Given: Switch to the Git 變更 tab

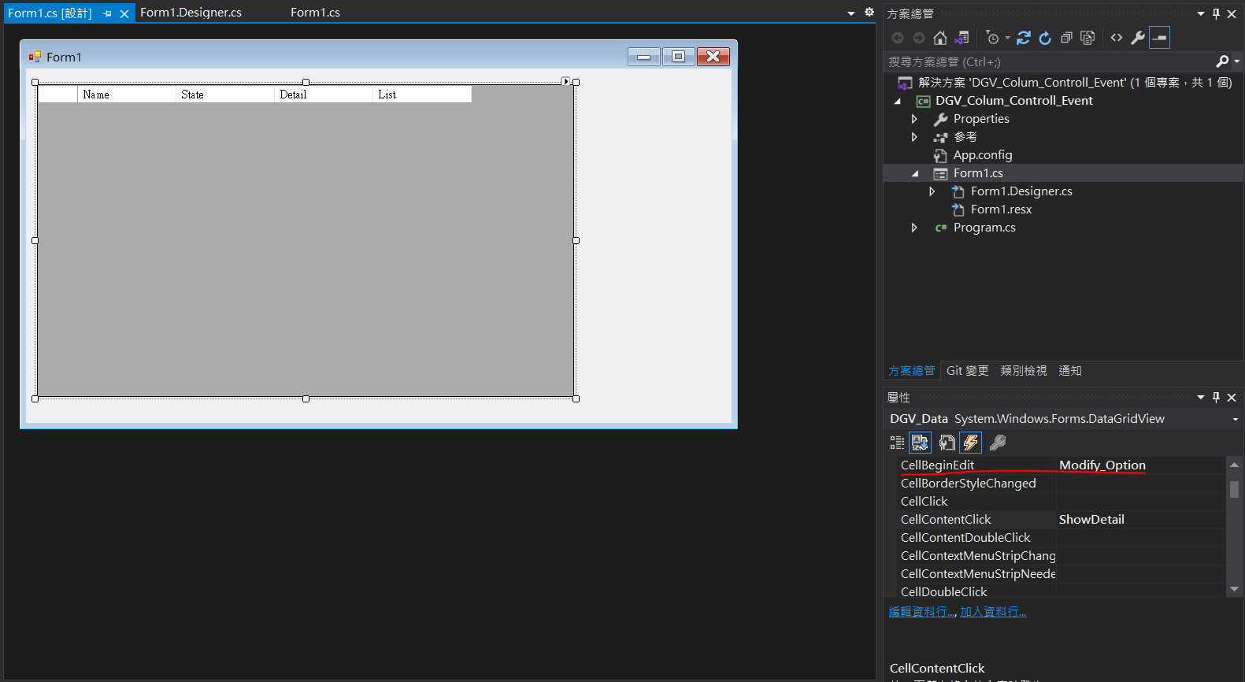Looking at the screenshot, I should (967, 371).
